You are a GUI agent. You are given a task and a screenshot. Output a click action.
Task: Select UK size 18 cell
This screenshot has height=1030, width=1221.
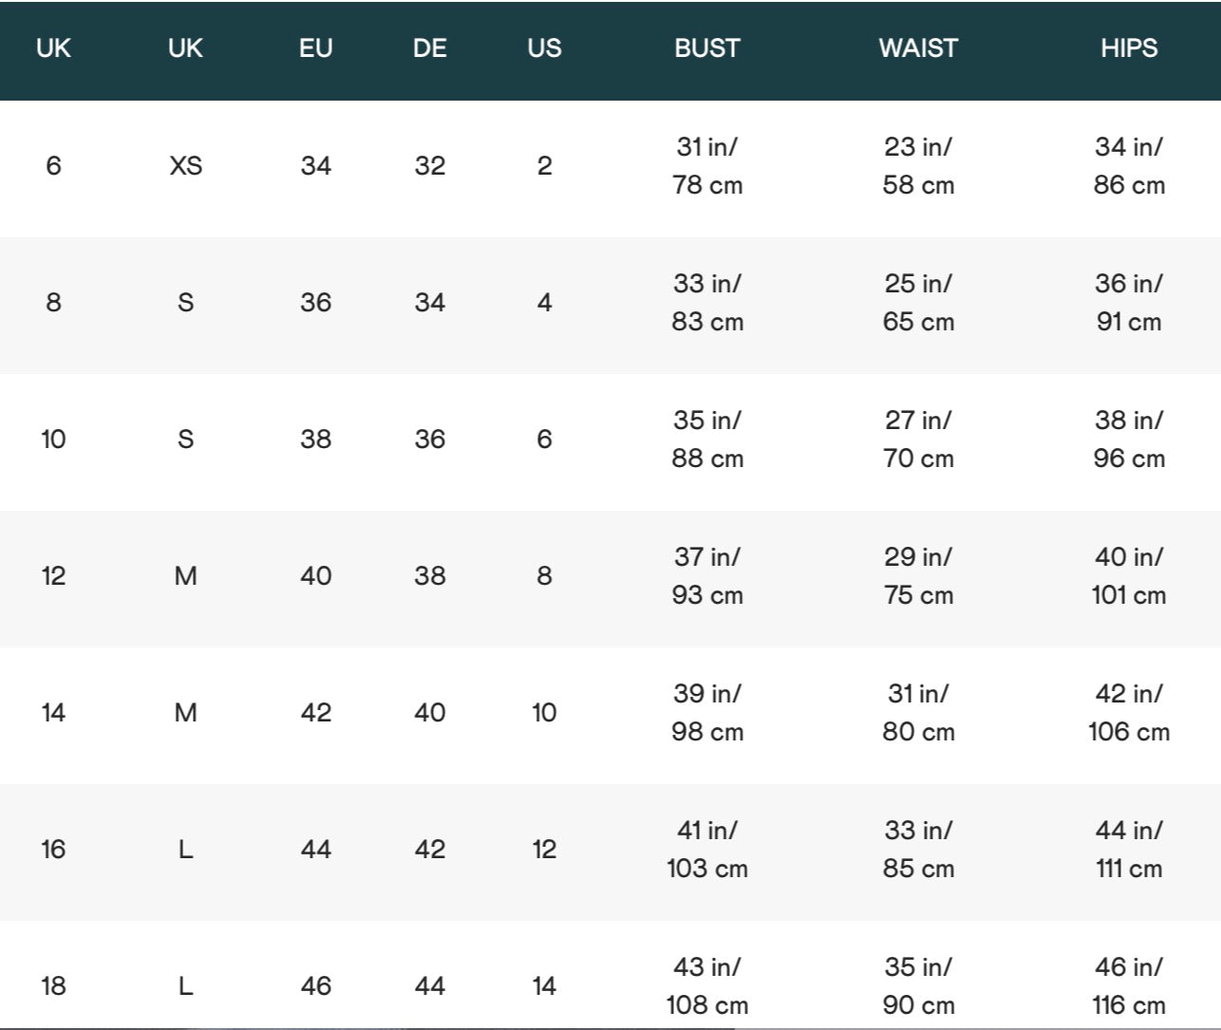point(53,986)
